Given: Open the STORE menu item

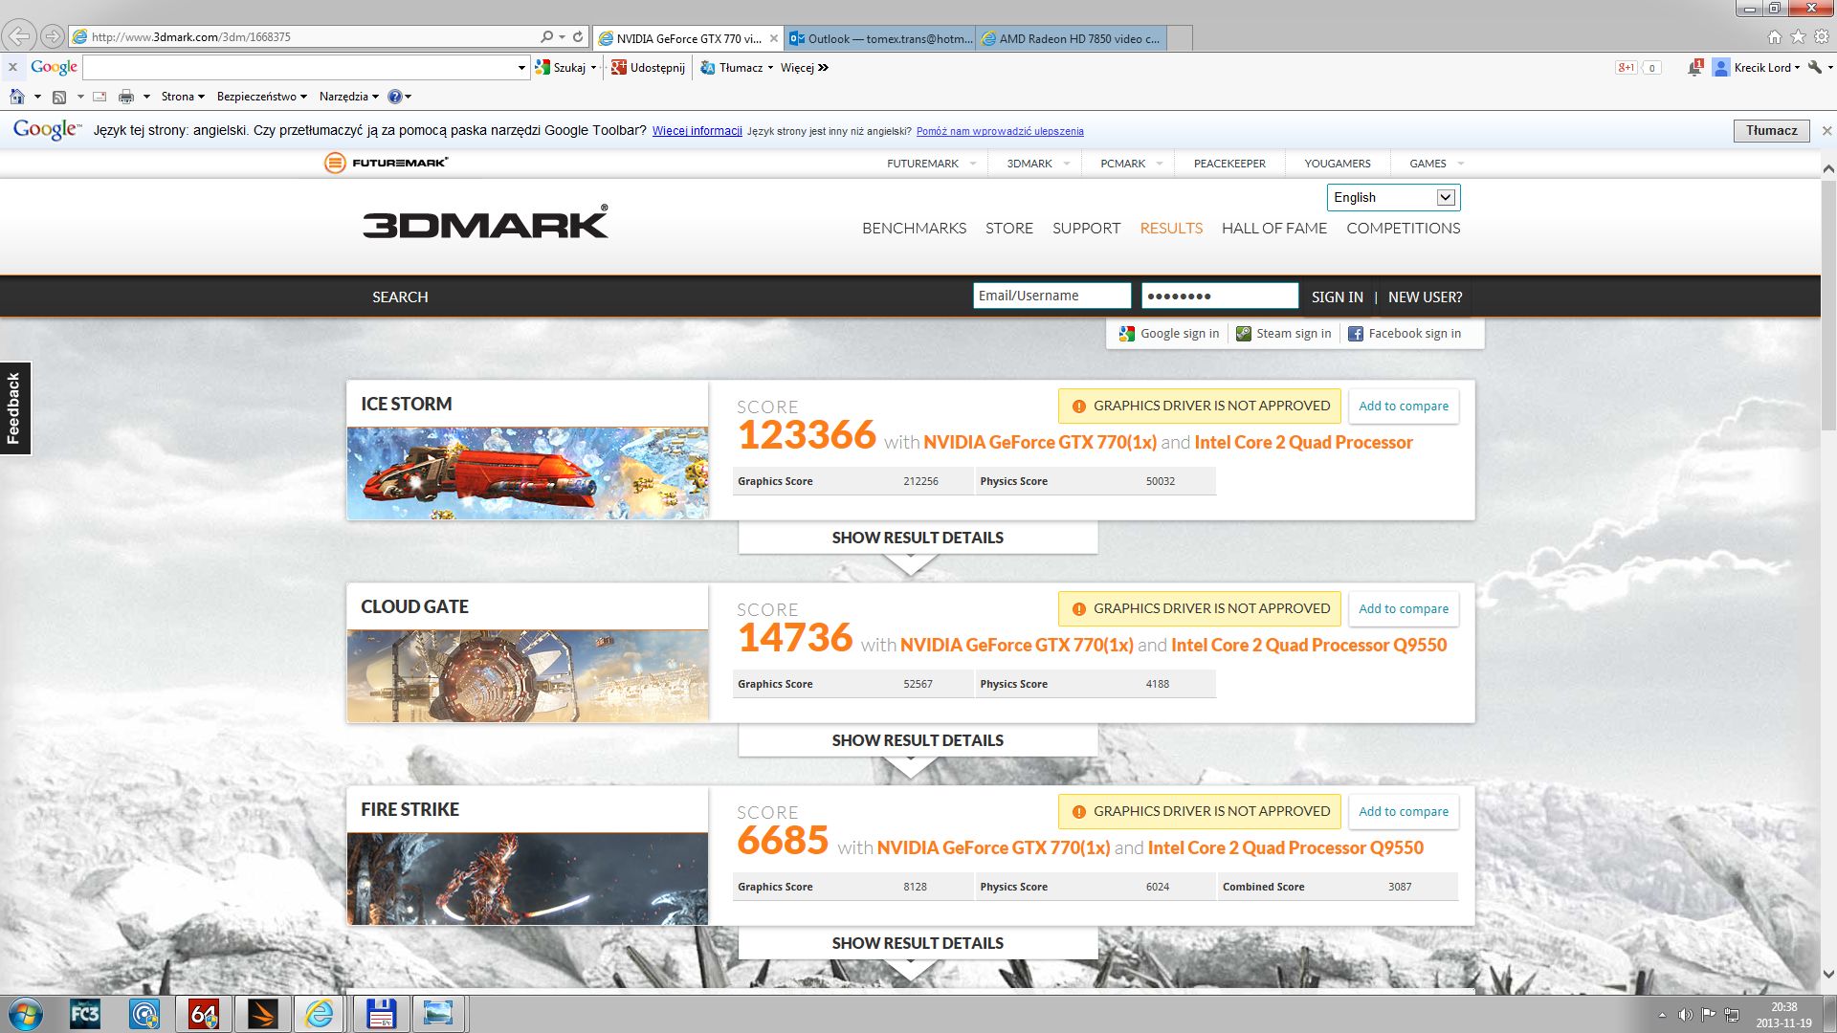Looking at the screenshot, I should pyautogui.click(x=1009, y=229).
